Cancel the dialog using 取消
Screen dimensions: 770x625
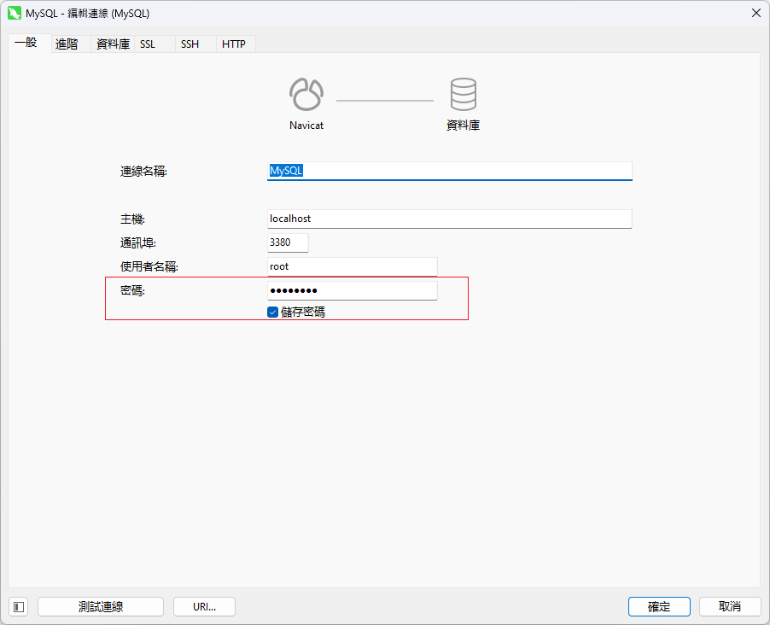730,606
